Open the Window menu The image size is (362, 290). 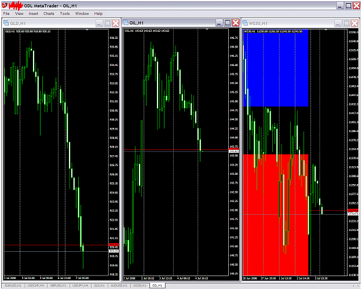point(82,14)
